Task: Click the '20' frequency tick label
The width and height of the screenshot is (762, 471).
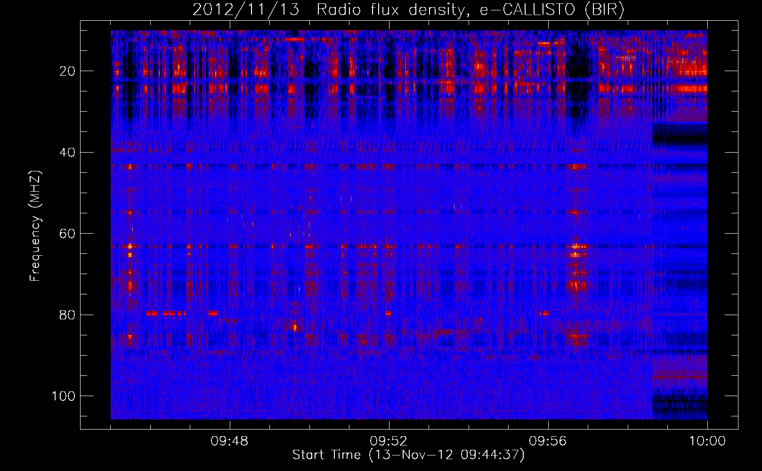Action: (x=68, y=71)
